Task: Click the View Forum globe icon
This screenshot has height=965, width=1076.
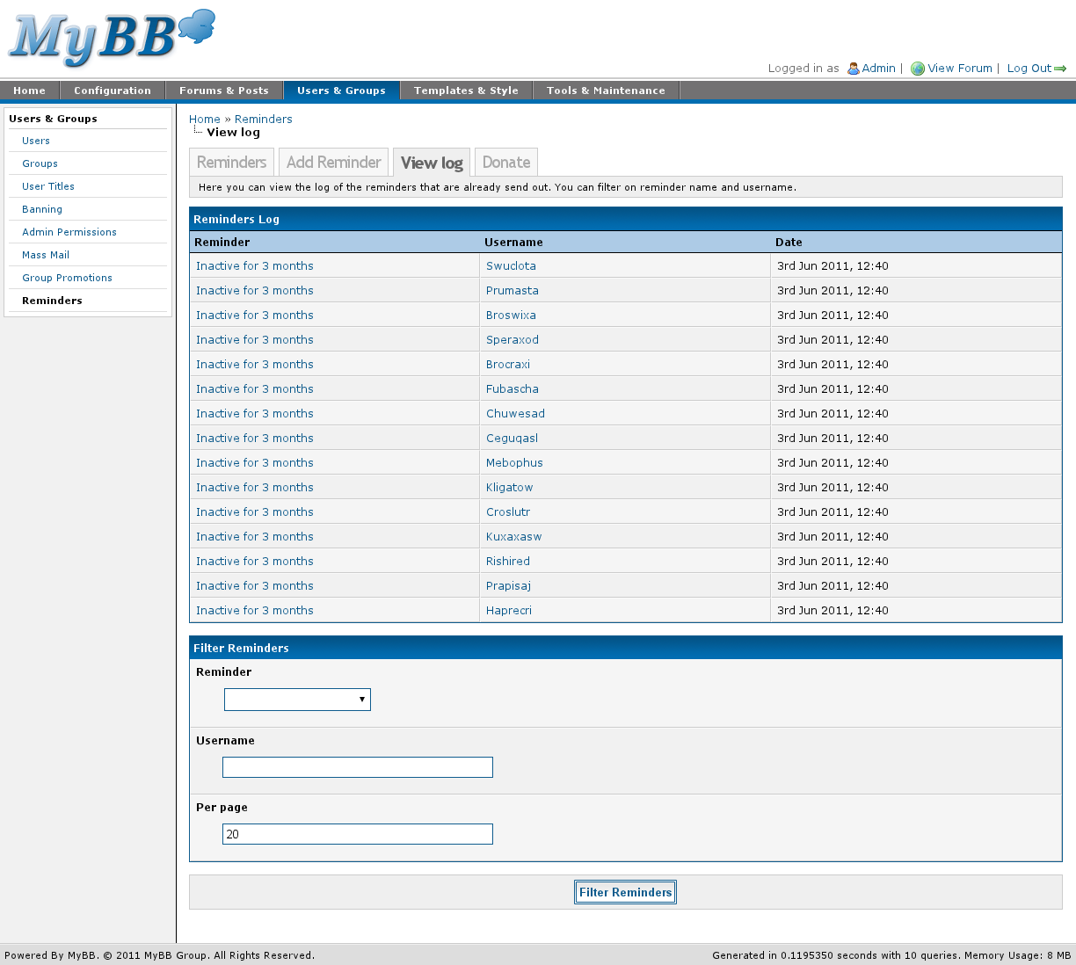Action: click(x=918, y=69)
